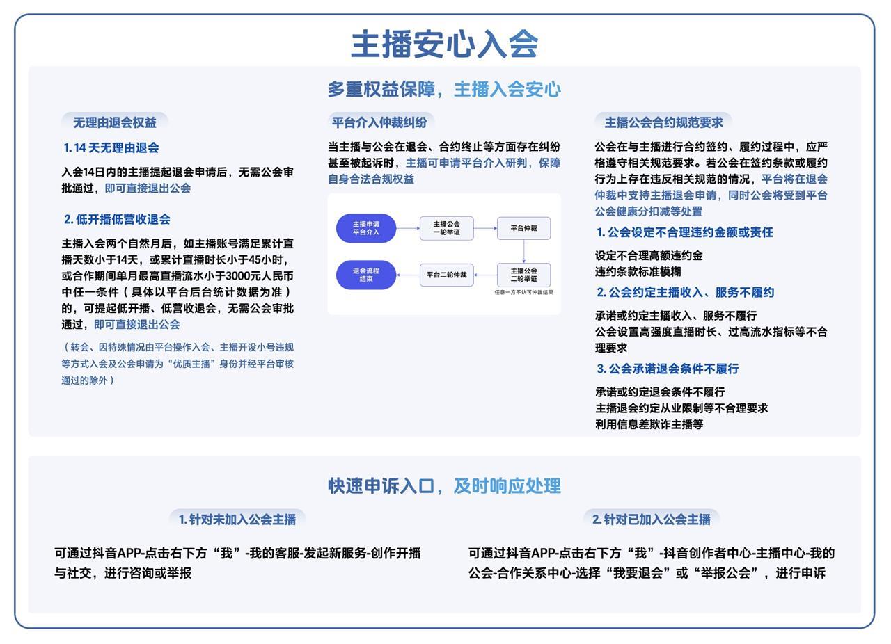Select the 2.针对已加入公会主播 option
The image size is (891, 644).
point(653,517)
